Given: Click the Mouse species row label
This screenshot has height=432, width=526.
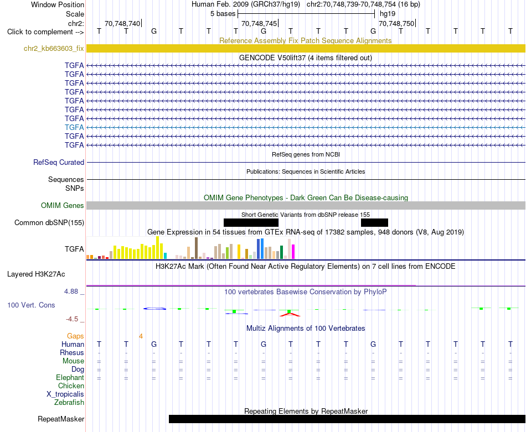Looking at the screenshot, I should click(73, 361).
